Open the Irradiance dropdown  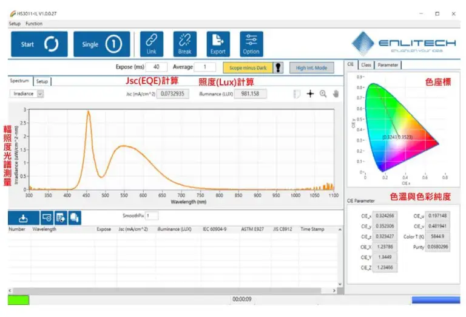coord(27,94)
